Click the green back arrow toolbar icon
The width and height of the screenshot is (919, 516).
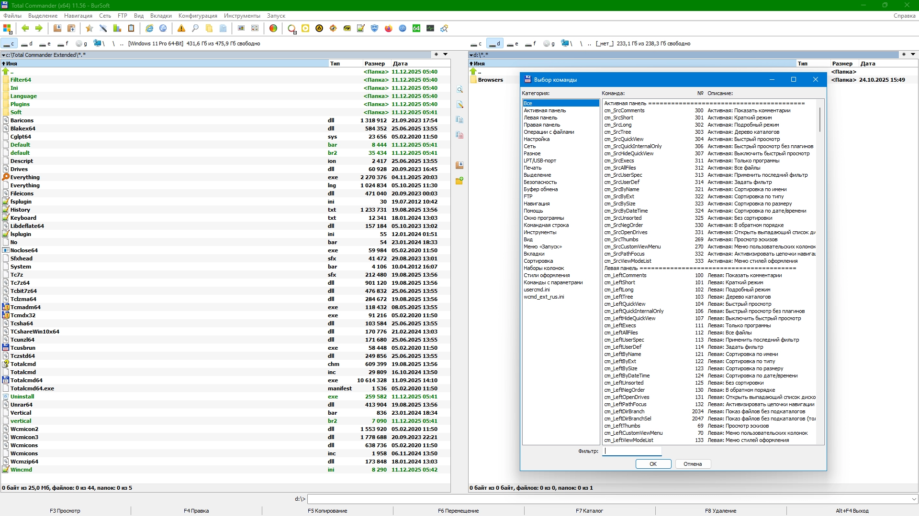pyautogui.click(x=25, y=29)
